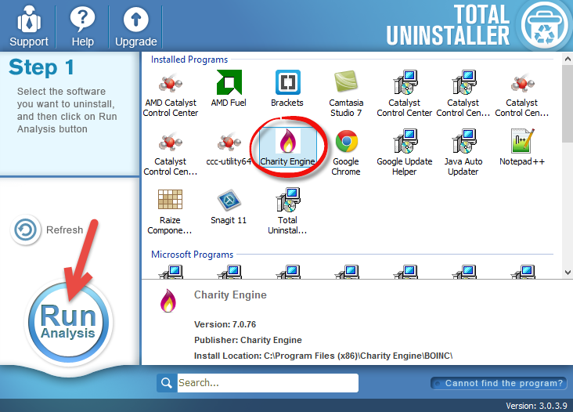Click the Refresh circular arrow icon
The width and height of the screenshot is (573, 412).
[x=25, y=230]
